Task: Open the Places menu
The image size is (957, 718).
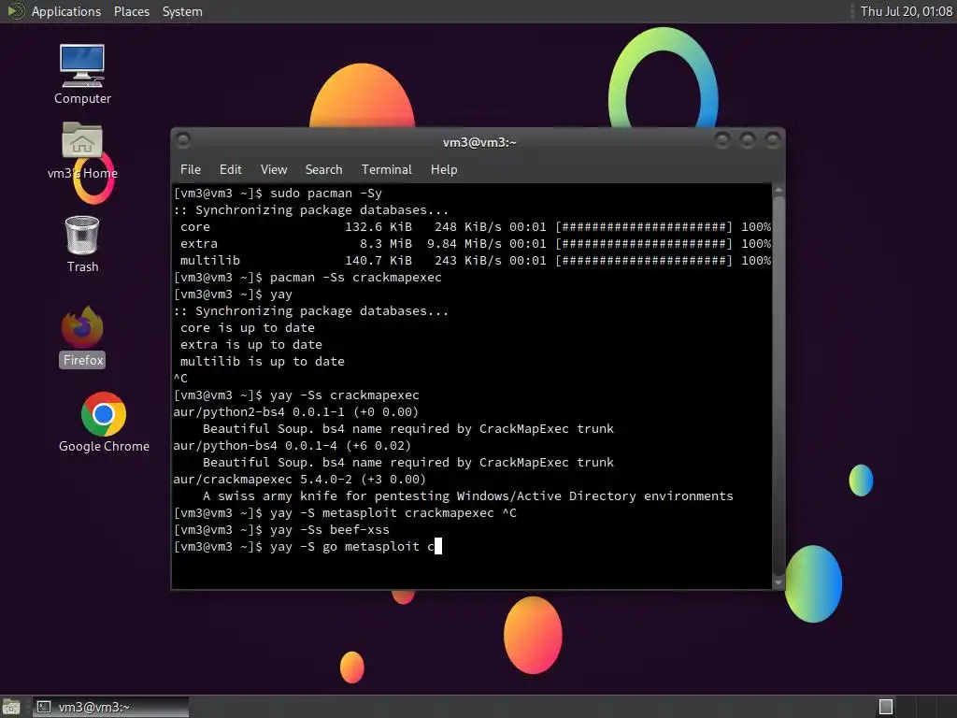Action: [131, 11]
